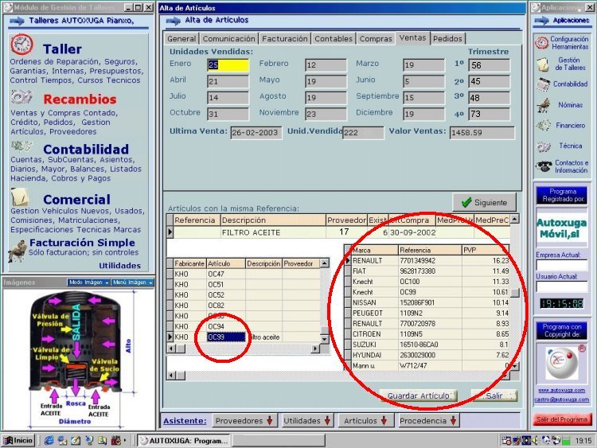Screen dimensions: 597x448
Task: Select OC99 article cell in fabricante table
Action: click(x=226, y=337)
